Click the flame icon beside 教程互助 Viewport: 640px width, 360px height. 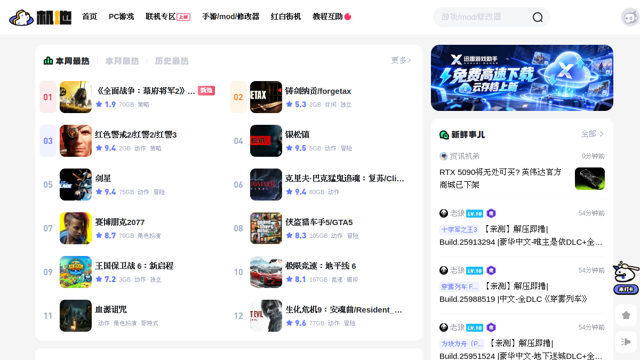click(348, 17)
